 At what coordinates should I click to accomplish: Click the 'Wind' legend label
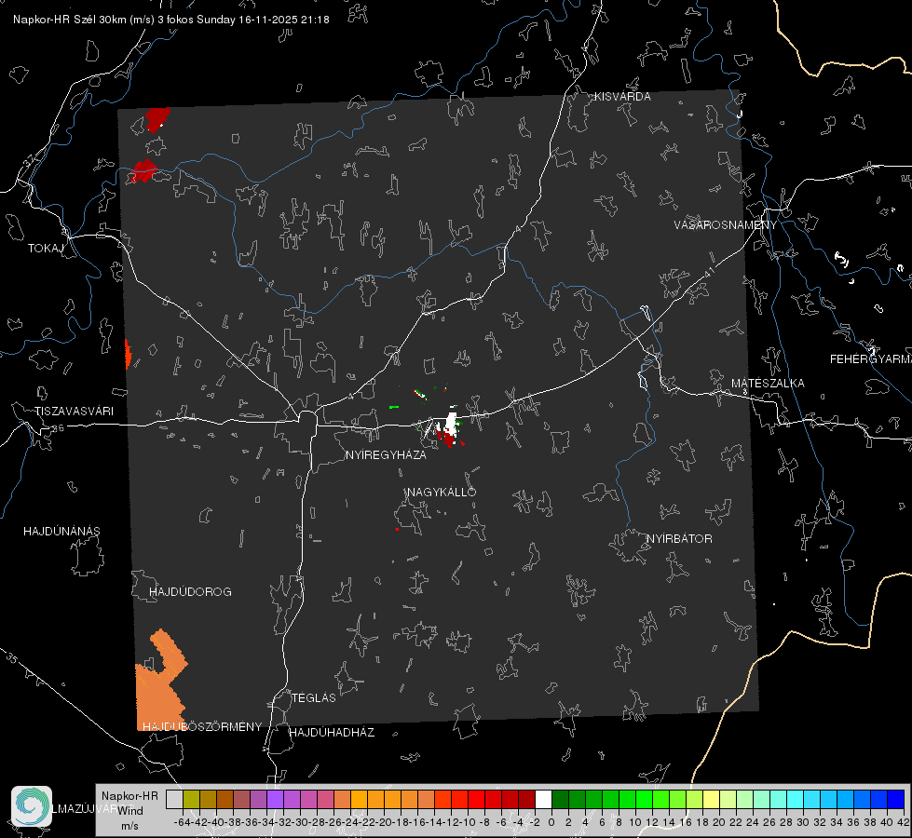[130, 811]
